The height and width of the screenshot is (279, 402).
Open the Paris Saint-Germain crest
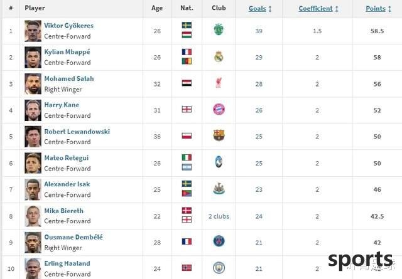click(x=219, y=241)
